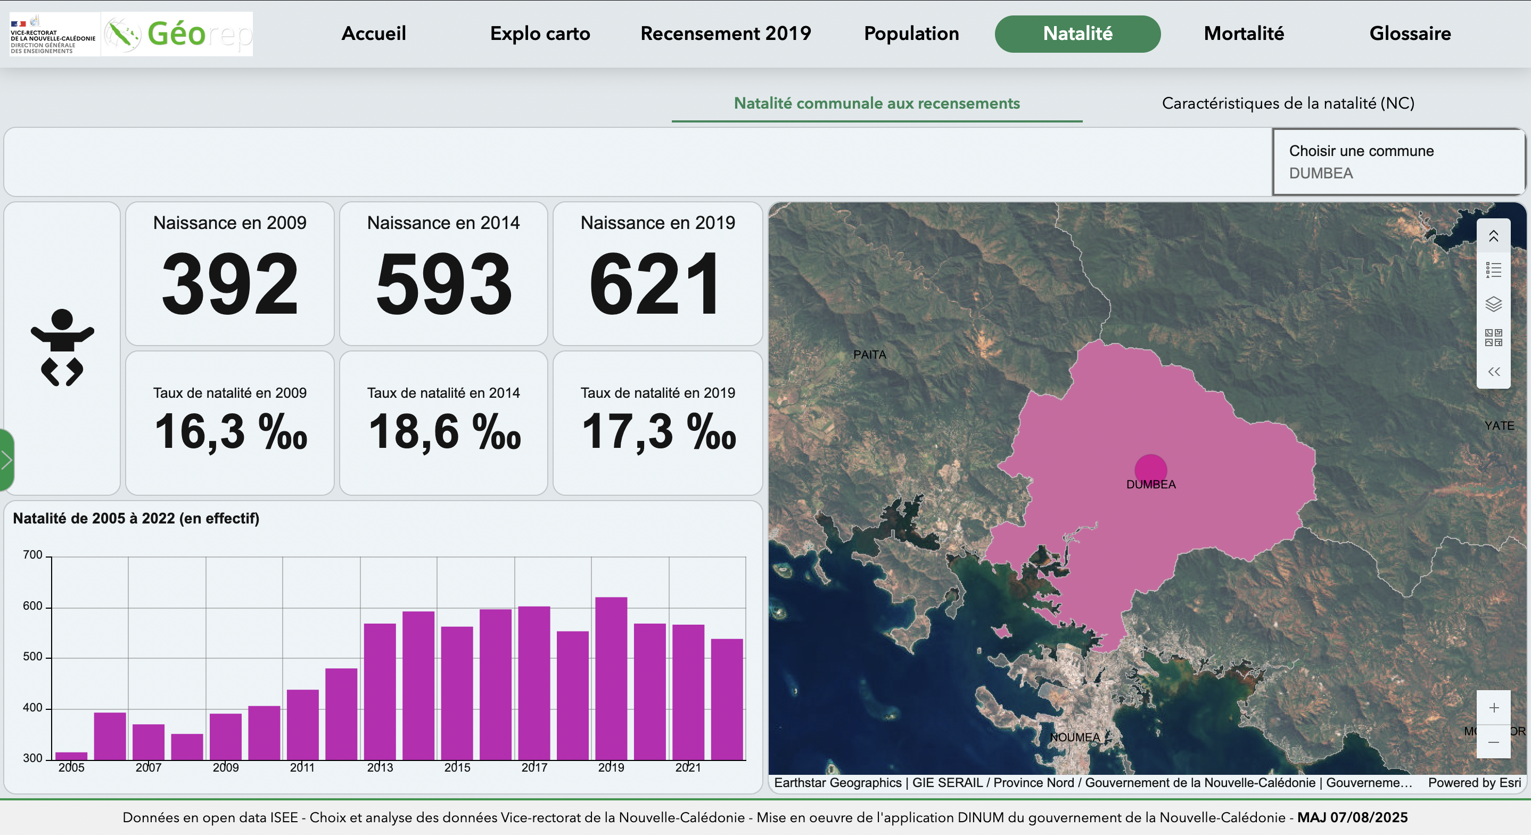
Task: Open the map layers list
Action: [1493, 305]
